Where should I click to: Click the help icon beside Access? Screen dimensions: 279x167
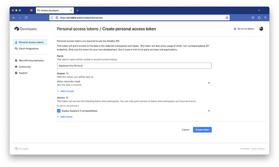point(67,98)
